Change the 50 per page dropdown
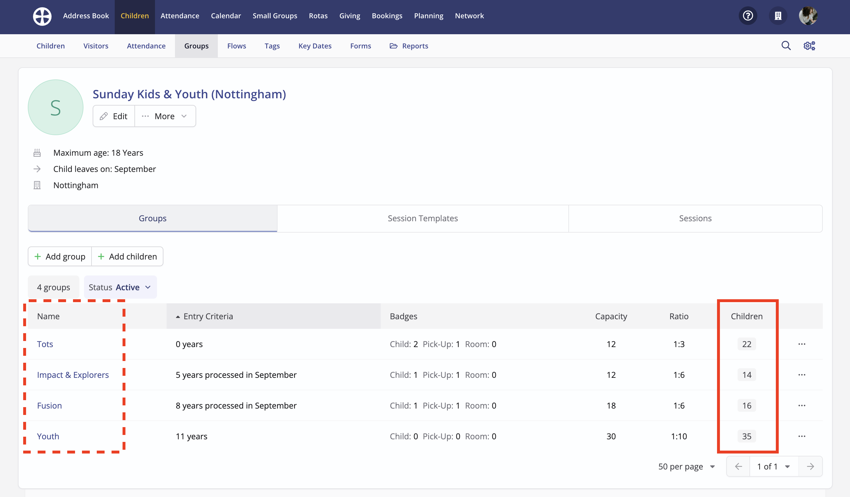This screenshot has width=850, height=497. click(686, 467)
